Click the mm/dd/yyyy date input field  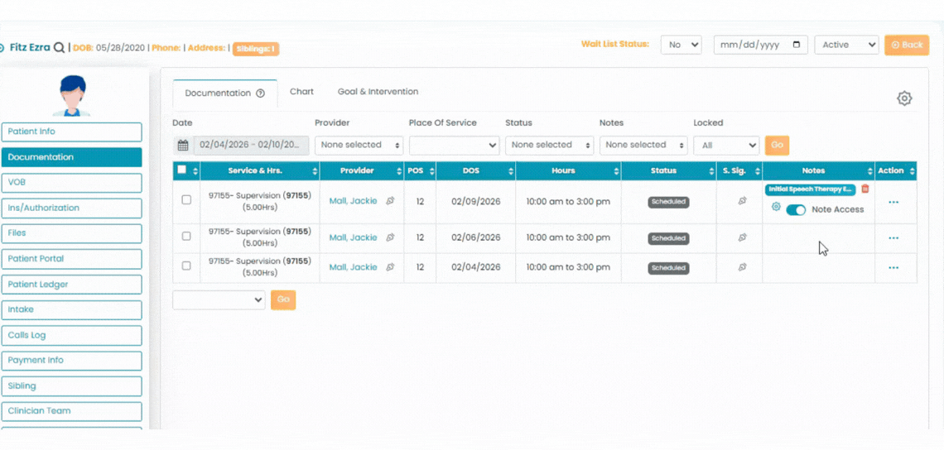[752, 45]
